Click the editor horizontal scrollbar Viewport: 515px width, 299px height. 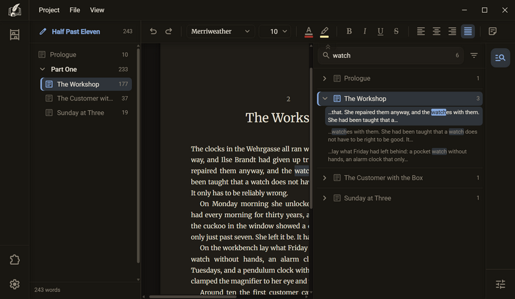click(x=192, y=296)
